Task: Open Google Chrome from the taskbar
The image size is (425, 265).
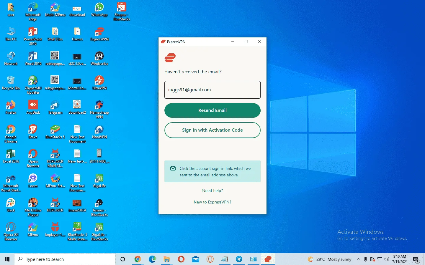Action: tap(138, 259)
